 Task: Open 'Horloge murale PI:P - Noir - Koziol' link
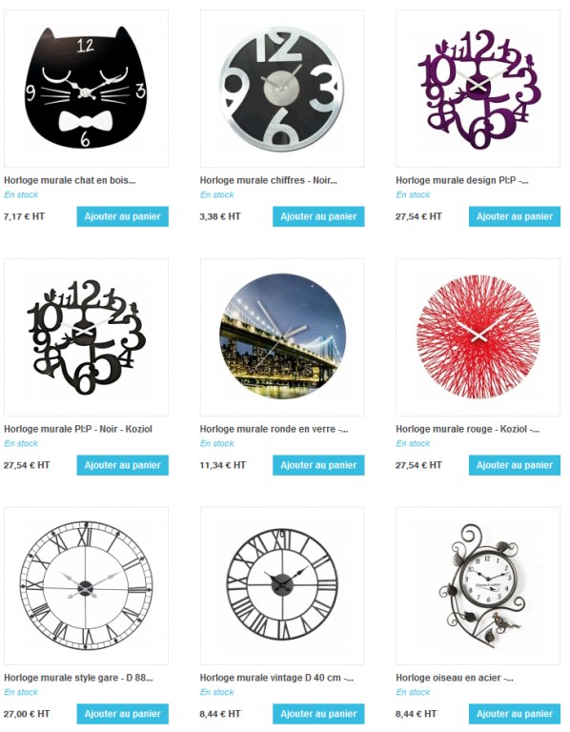pyautogui.click(x=78, y=429)
